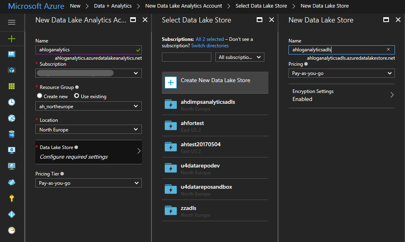Select the Use existing radio button
This screenshot has width=405, height=242.
(x=76, y=96)
